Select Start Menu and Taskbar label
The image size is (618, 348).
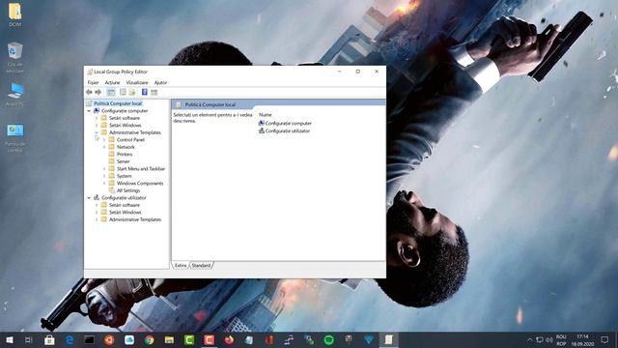coord(141,168)
